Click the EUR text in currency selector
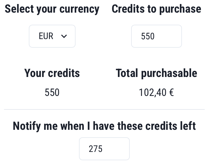 coord(46,36)
